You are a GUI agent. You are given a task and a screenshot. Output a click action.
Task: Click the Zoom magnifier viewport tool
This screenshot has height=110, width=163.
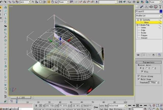[150, 105]
